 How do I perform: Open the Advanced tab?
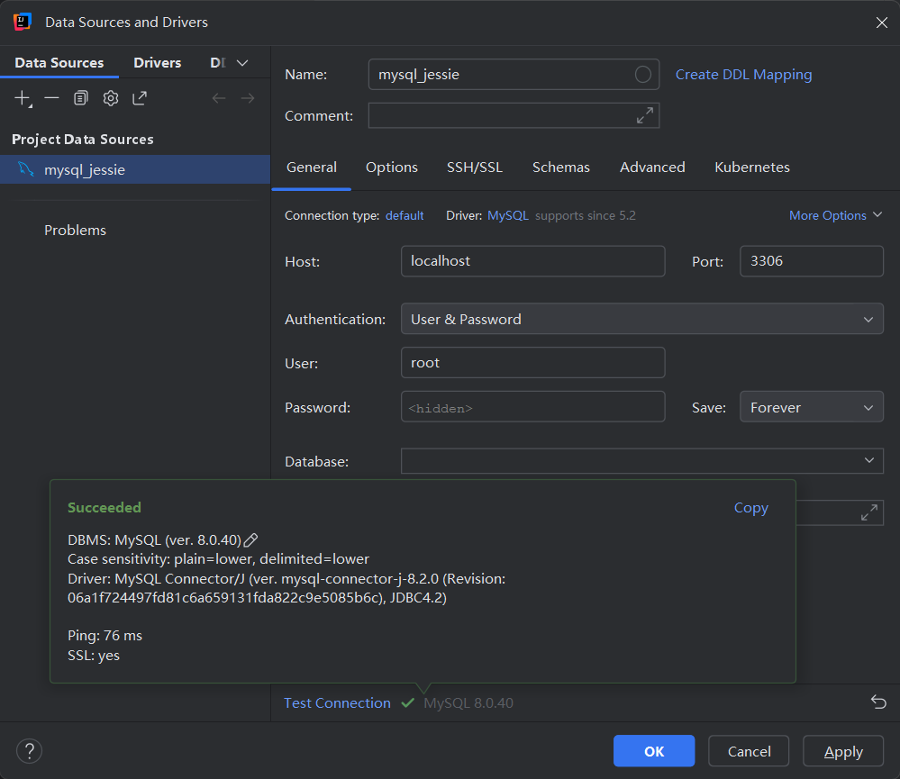coord(652,168)
